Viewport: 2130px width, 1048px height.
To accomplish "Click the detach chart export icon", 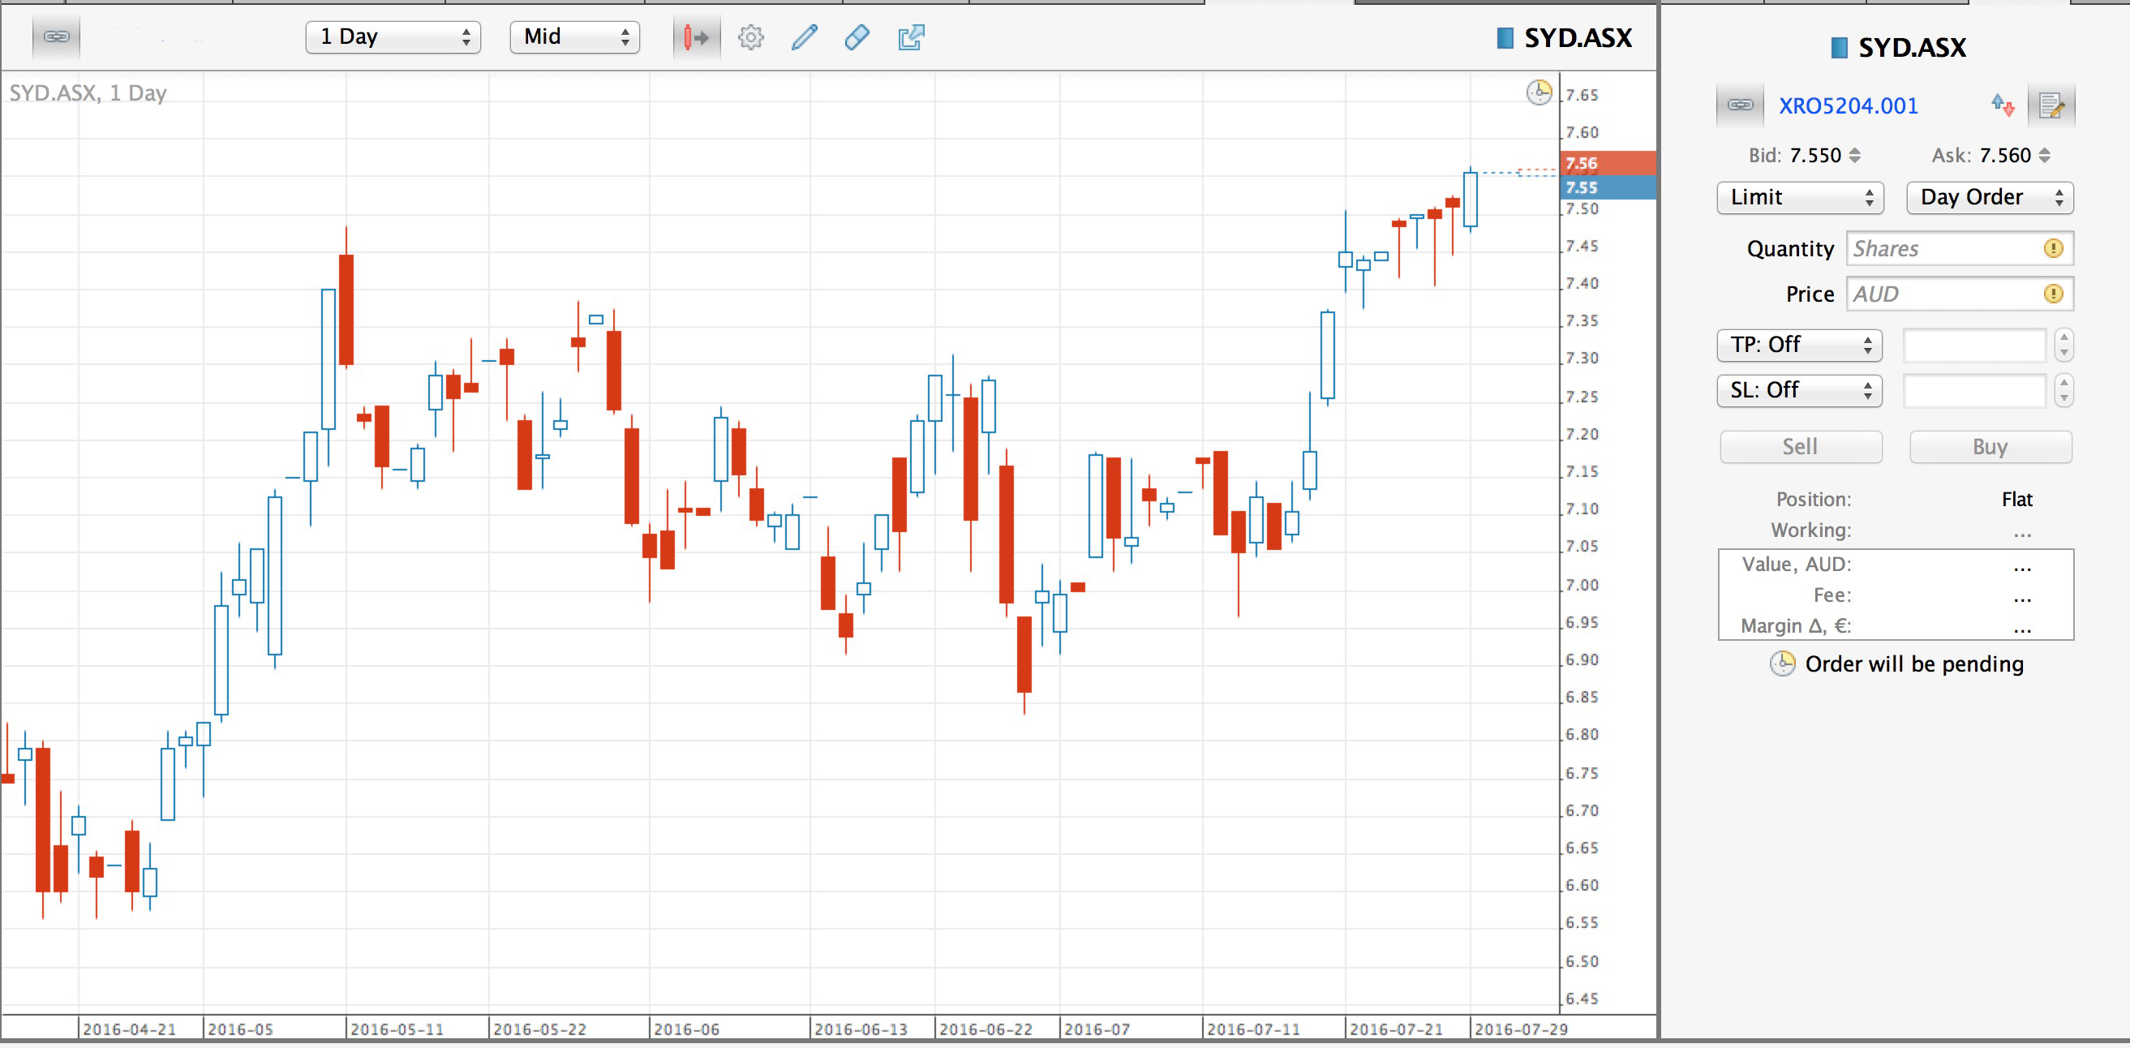I will coord(910,37).
